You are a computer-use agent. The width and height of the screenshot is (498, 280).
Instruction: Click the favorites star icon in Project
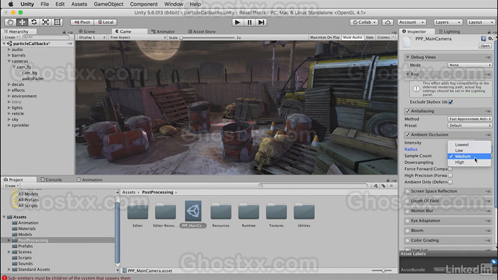pos(391,186)
